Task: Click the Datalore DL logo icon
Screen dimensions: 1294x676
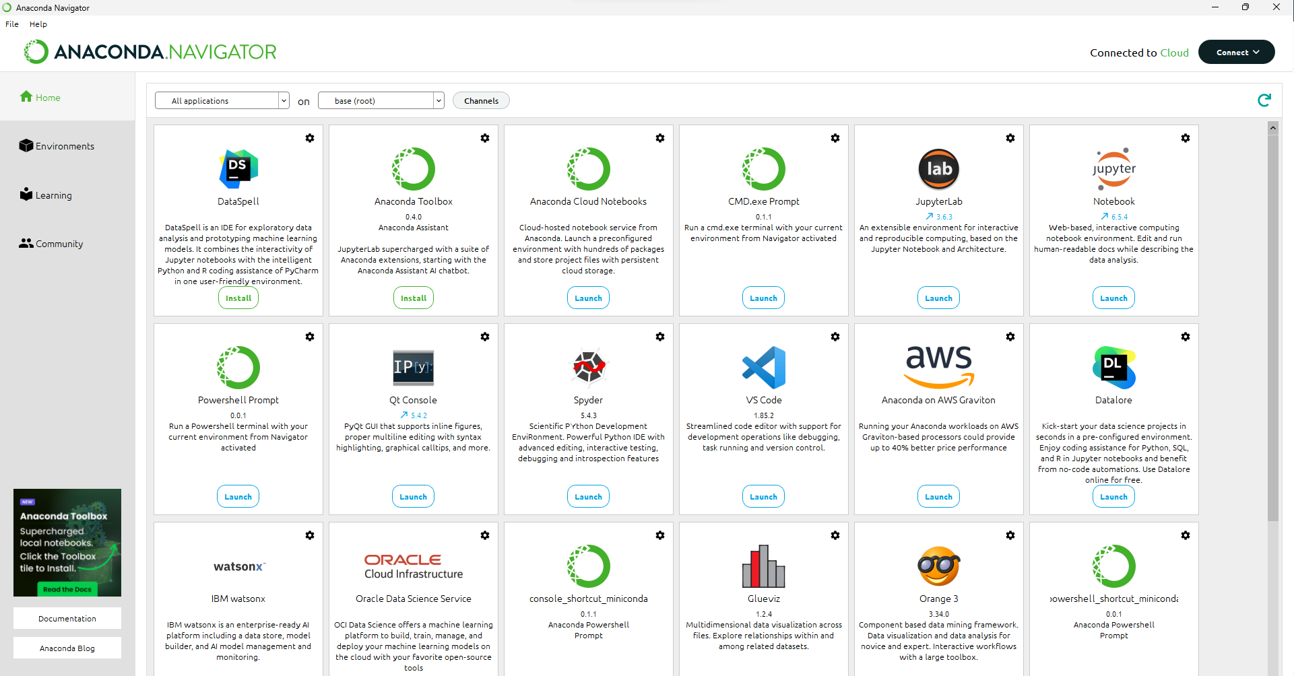Action: click(1114, 368)
